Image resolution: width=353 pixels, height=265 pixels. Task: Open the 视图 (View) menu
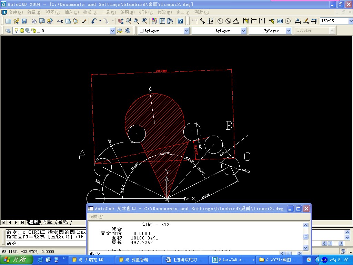53,12
